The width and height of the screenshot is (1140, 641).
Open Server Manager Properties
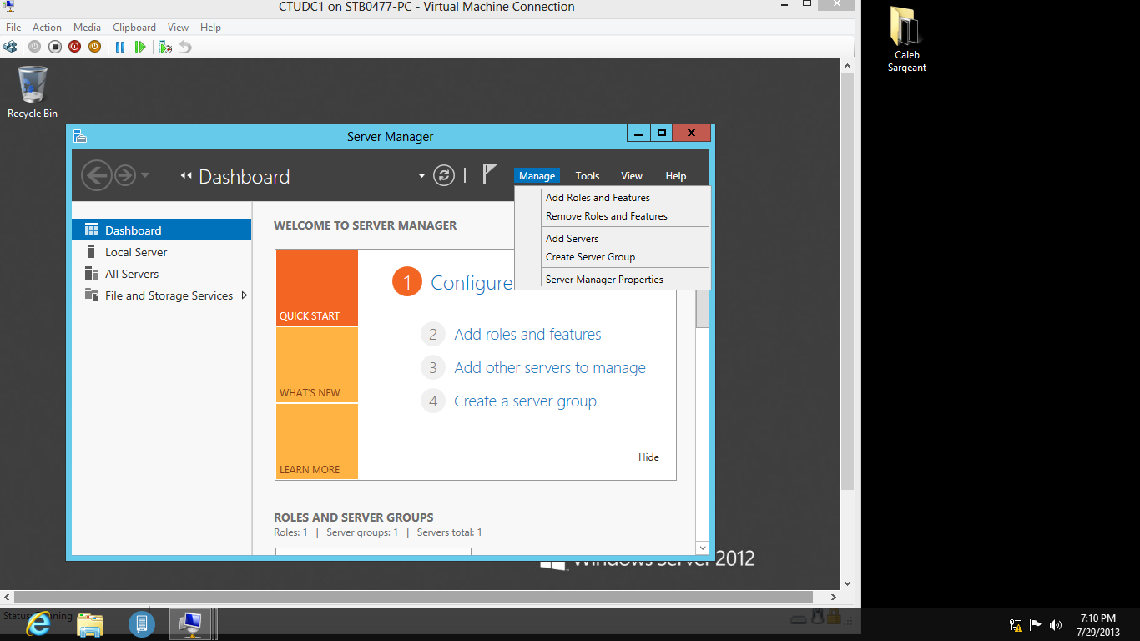point(613,280)
